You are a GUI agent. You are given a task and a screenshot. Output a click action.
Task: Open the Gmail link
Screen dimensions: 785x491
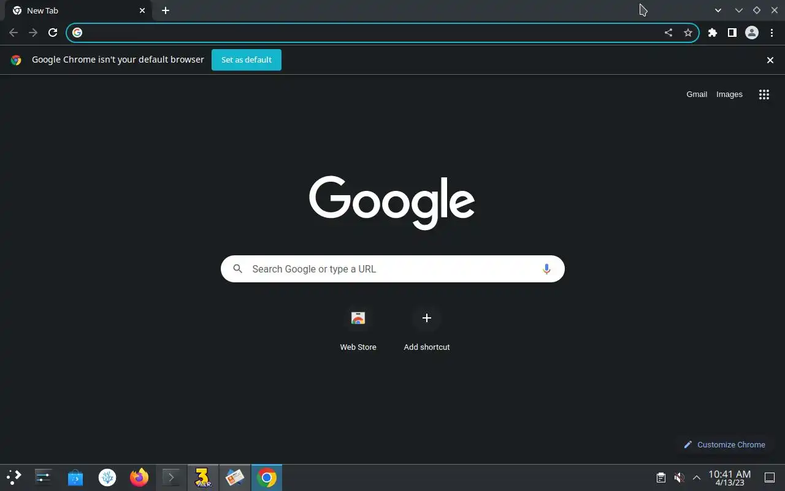pos(697,94)
